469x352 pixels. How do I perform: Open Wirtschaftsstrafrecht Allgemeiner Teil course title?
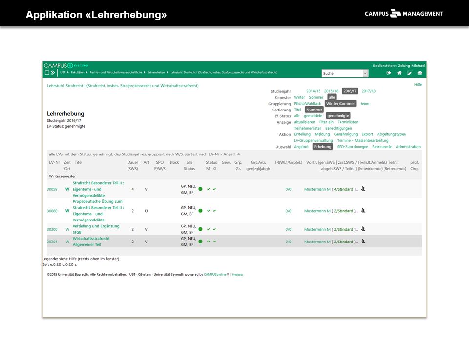[91, 242]
